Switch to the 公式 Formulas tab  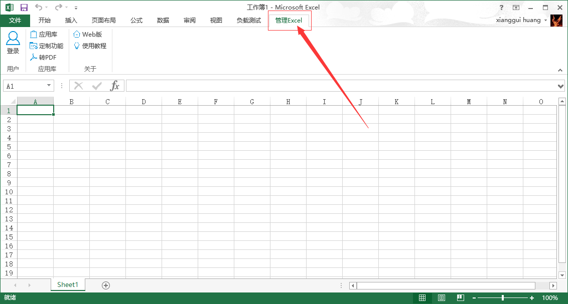pos(136,20)
